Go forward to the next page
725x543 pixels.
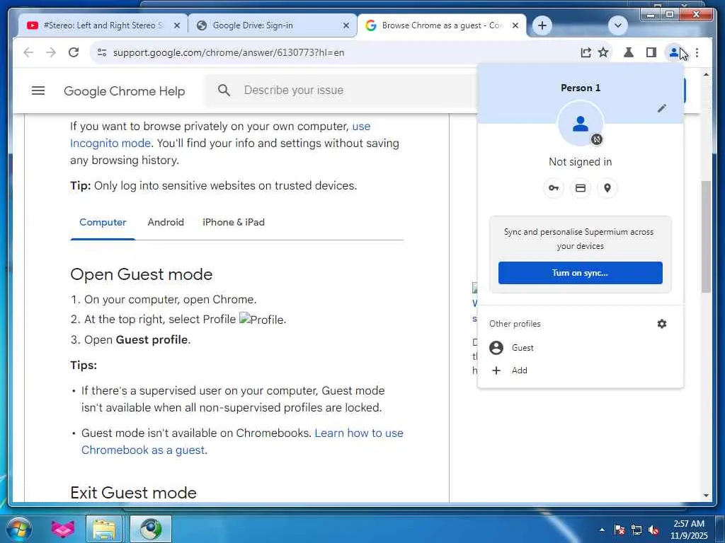pos(51,52)
